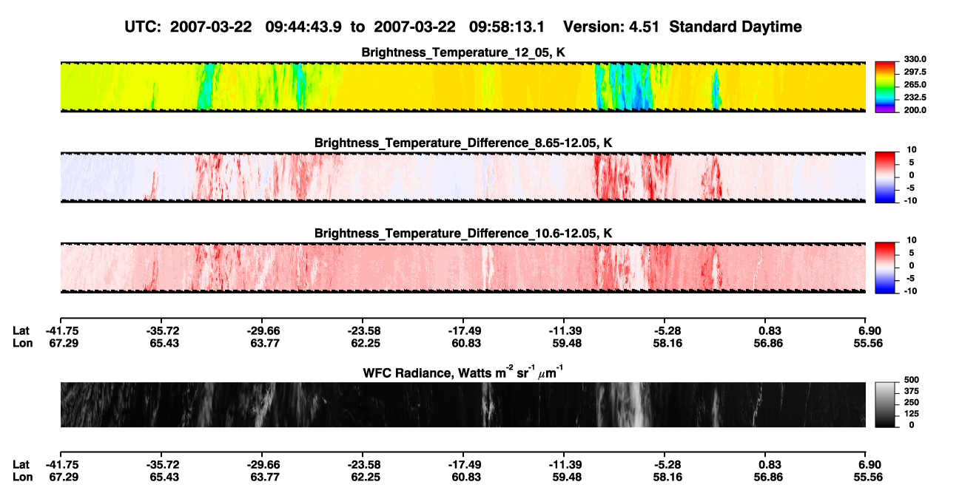The width and height of the screenshot is (962, 493).
Task: Click the 10.6-12.05 difference image strip
Action: [462, 268]
